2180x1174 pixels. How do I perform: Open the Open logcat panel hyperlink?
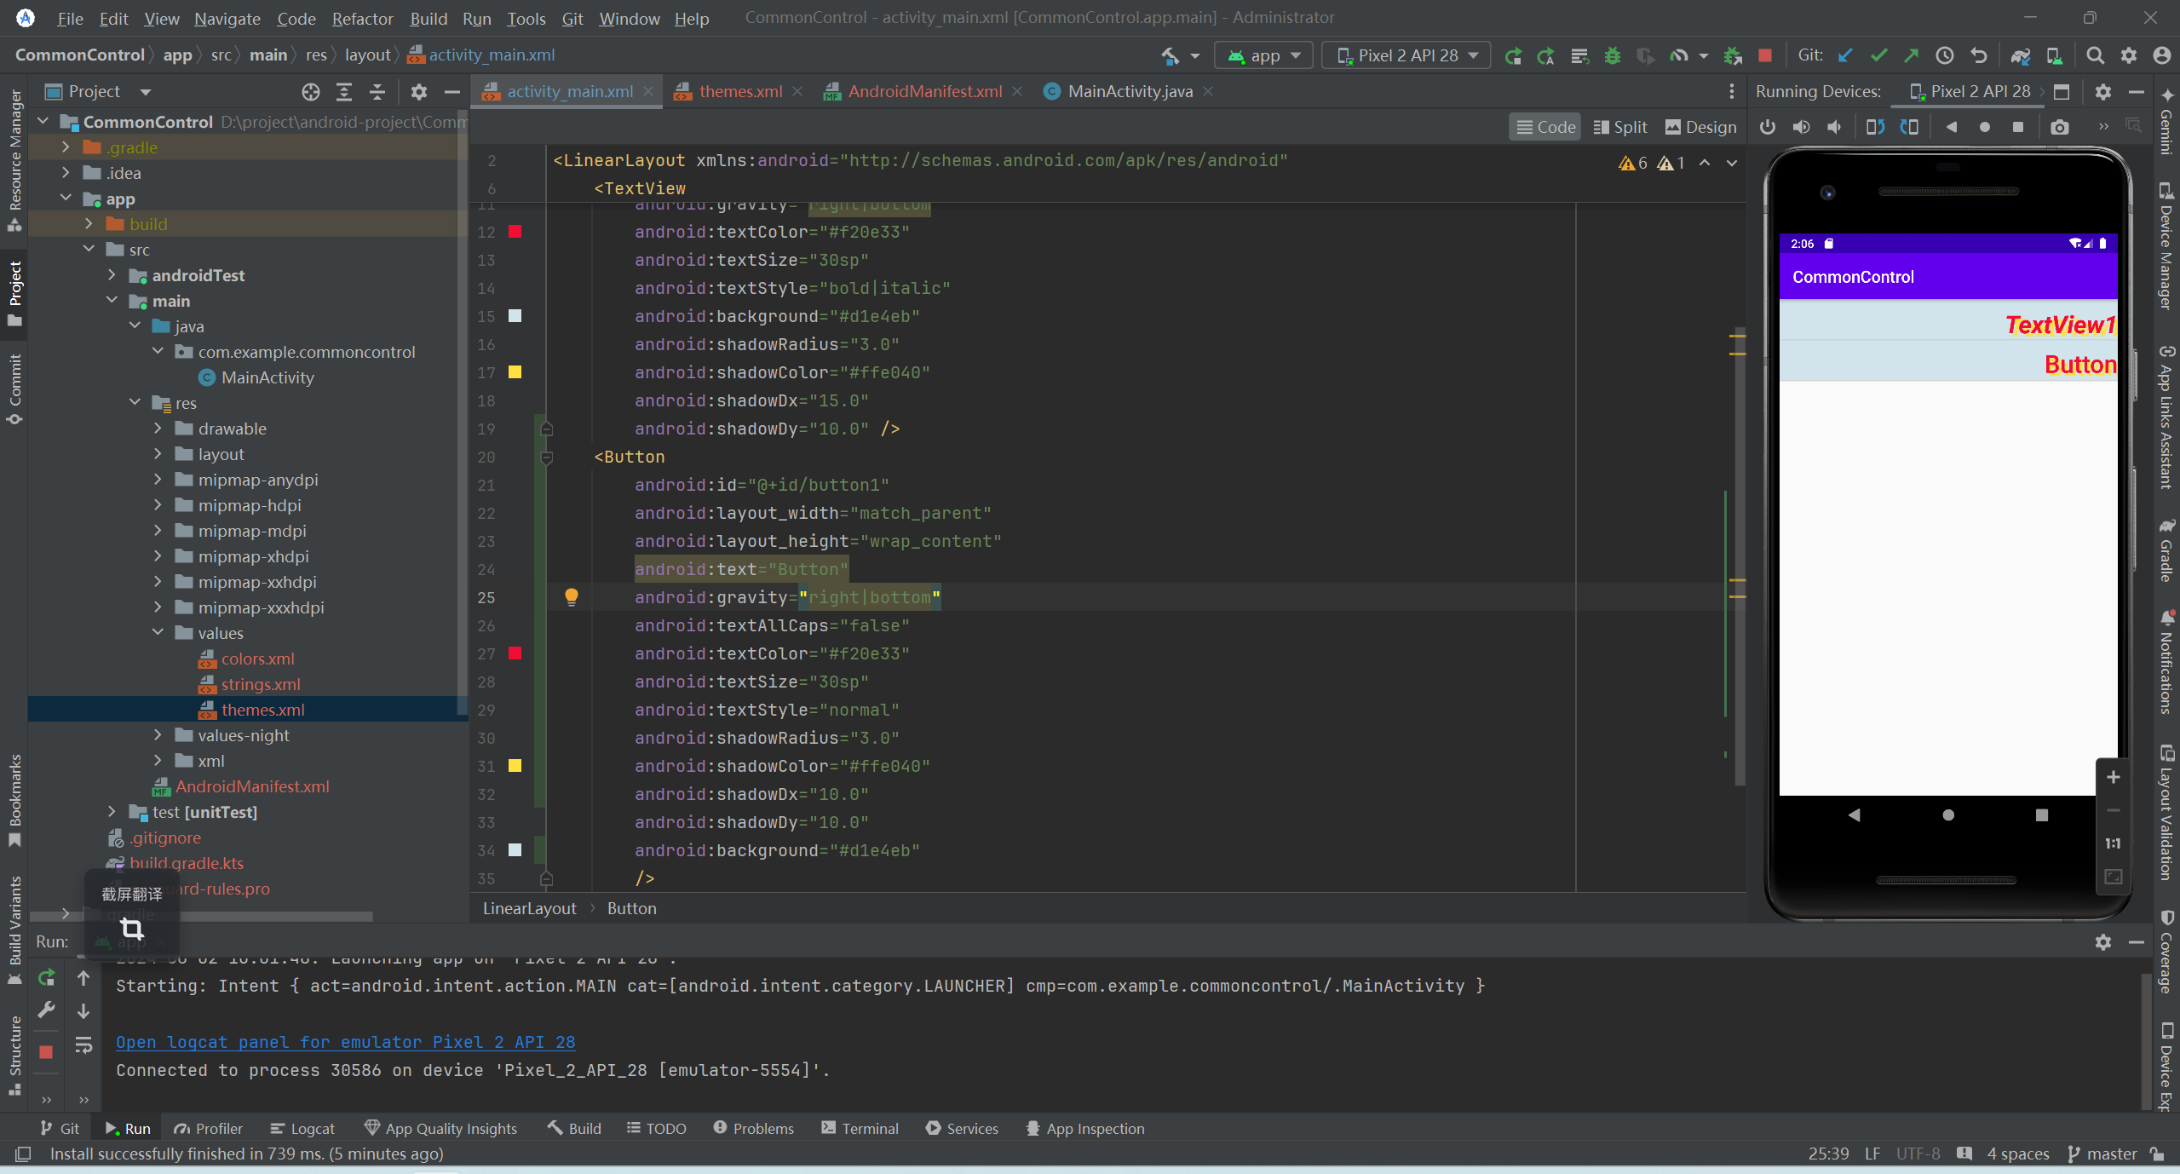[346, 1043]
